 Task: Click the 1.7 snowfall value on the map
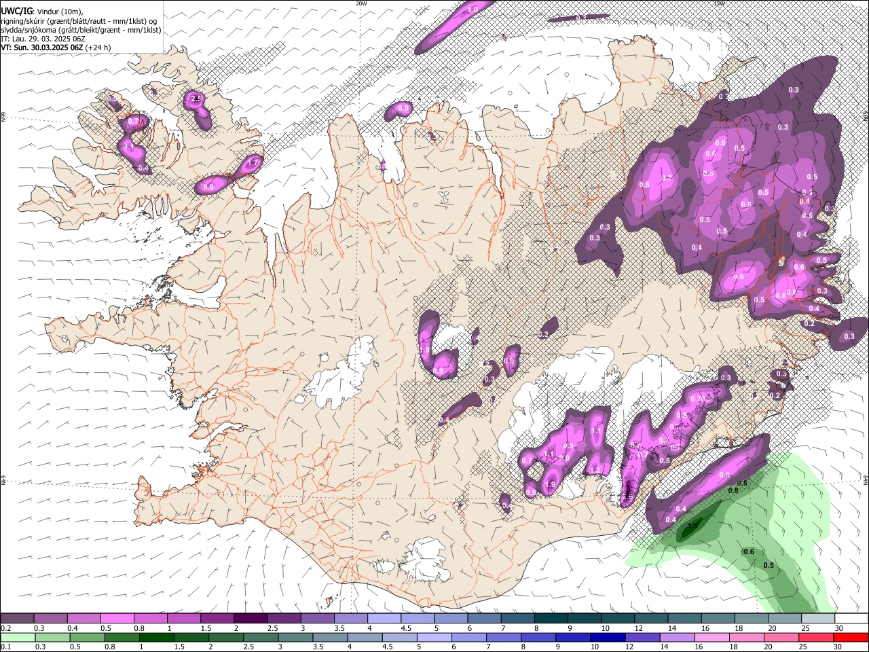pyautogui.click(x=253, y=163)
